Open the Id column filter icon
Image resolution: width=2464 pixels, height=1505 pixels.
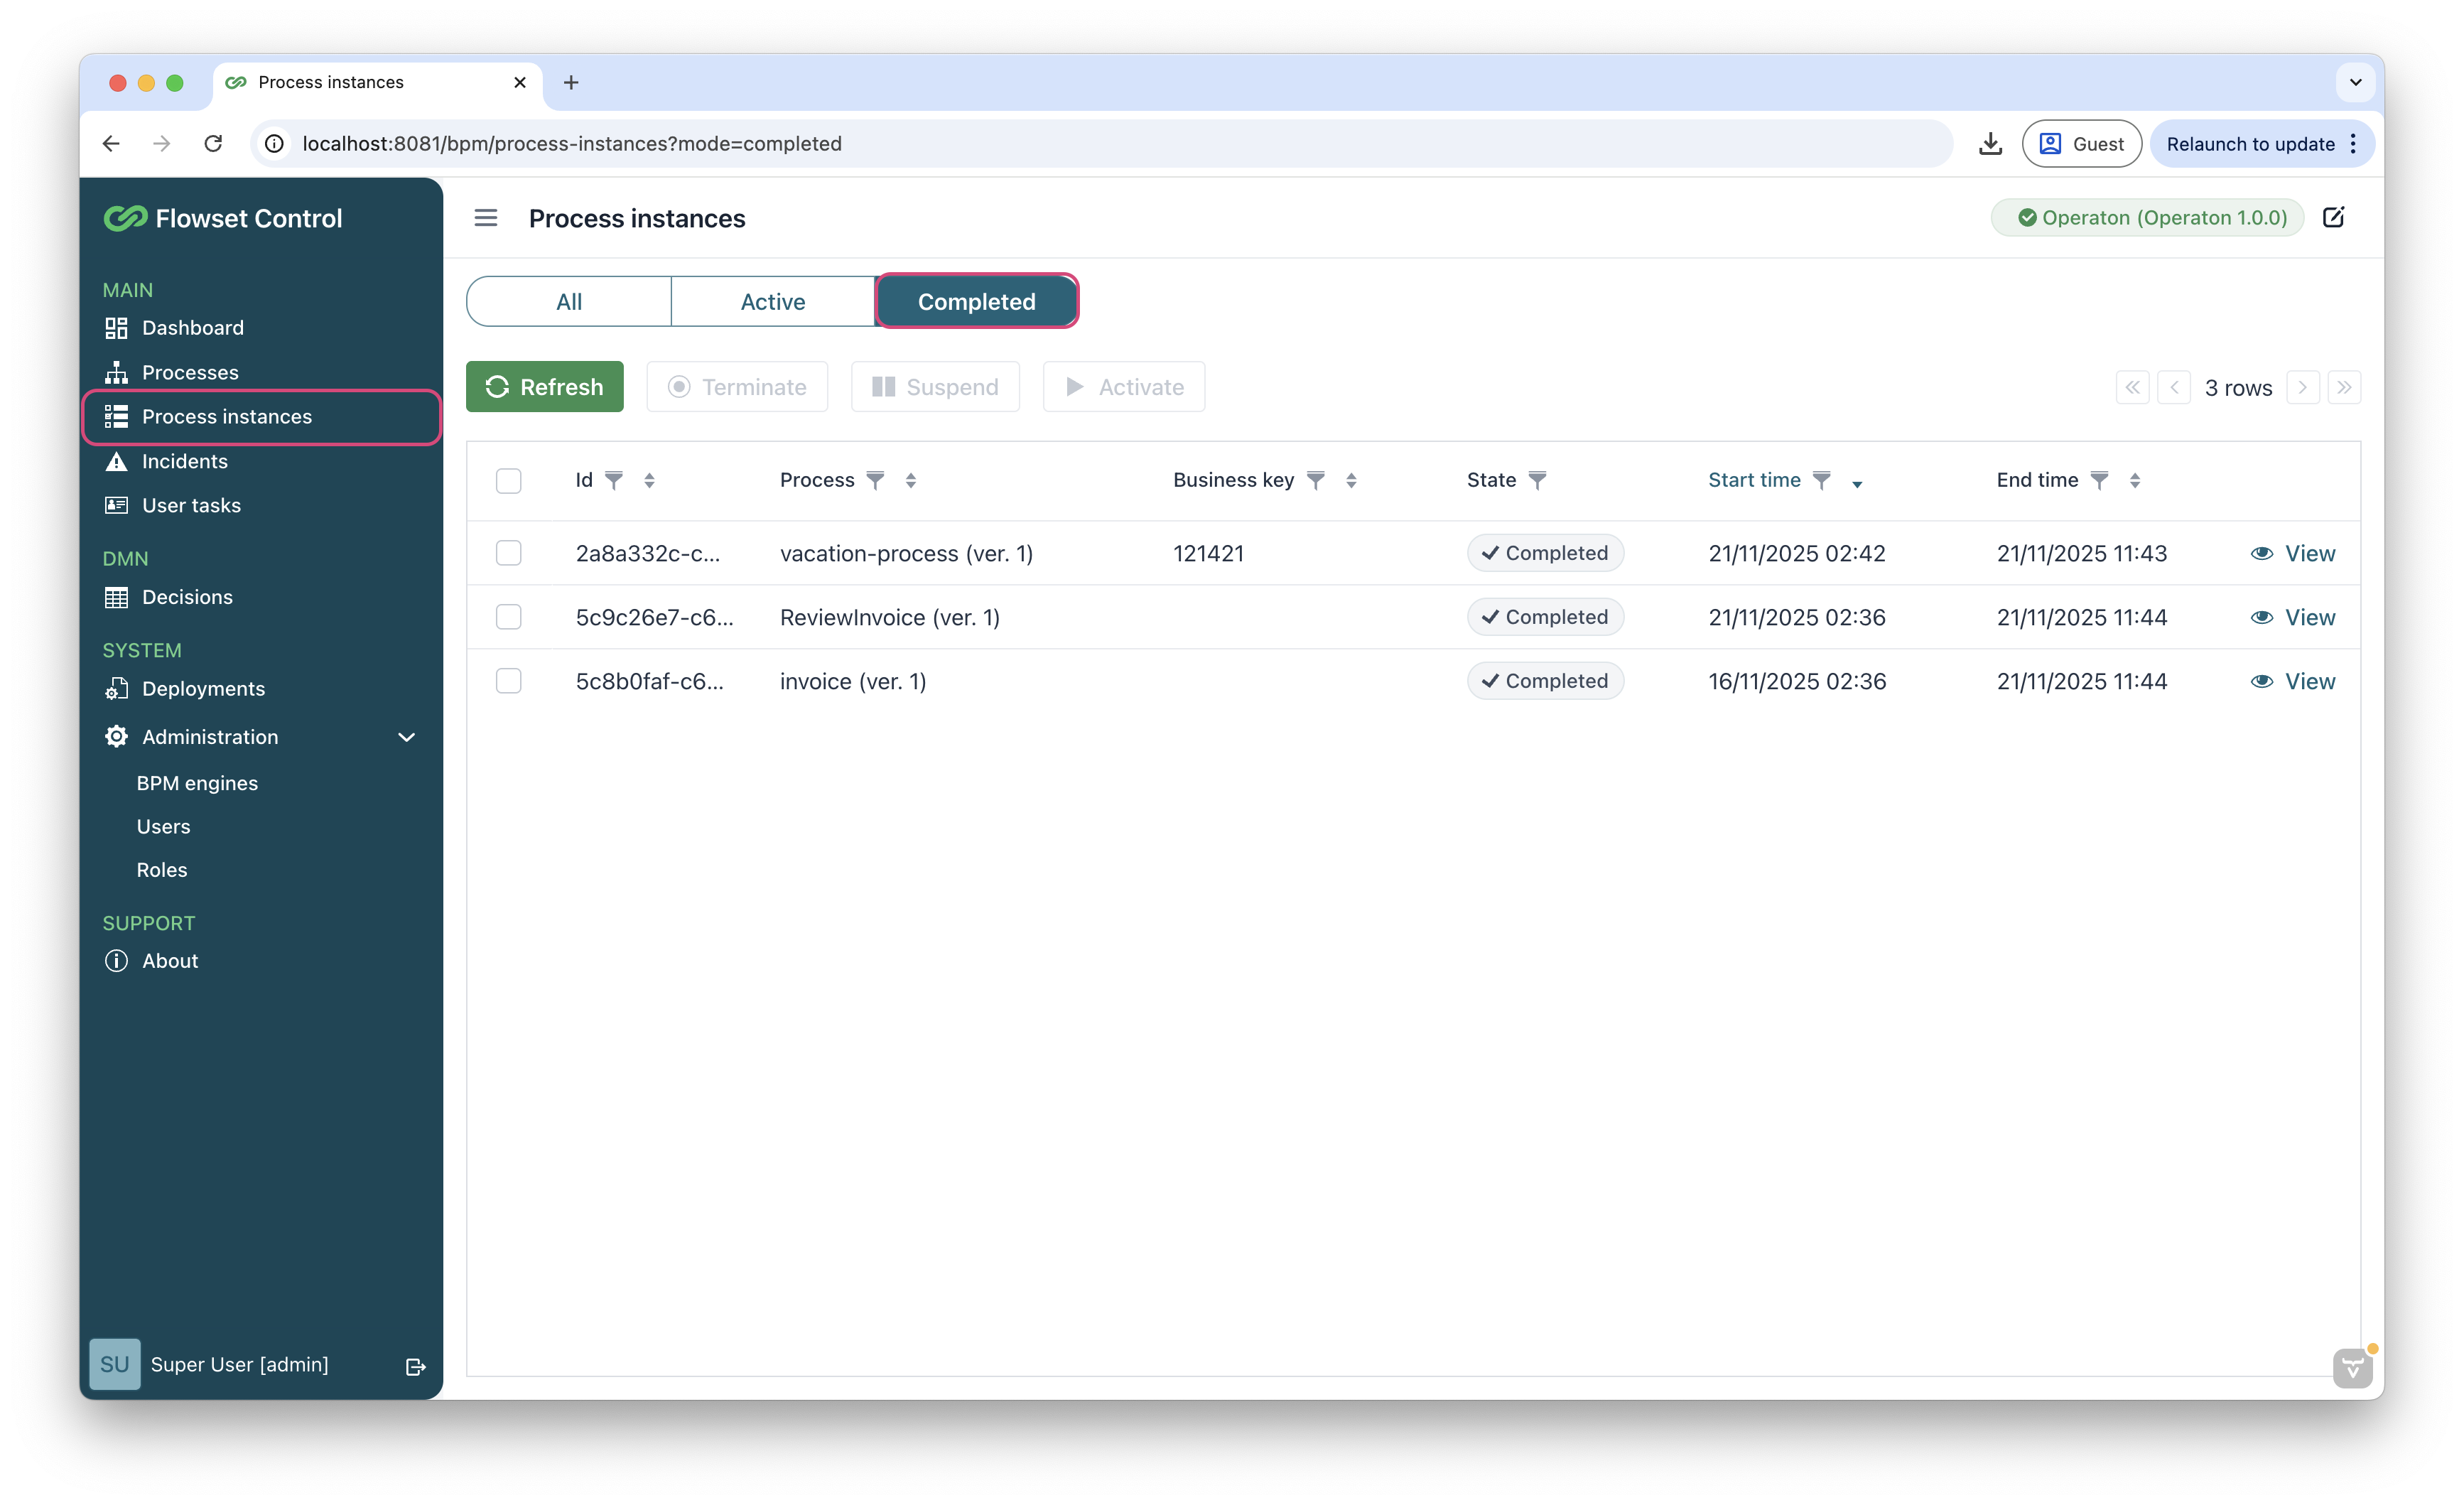click(614, 480)
